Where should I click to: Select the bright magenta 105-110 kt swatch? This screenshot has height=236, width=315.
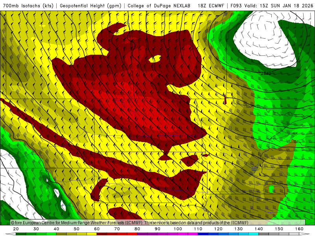click(x=193, y=234)
